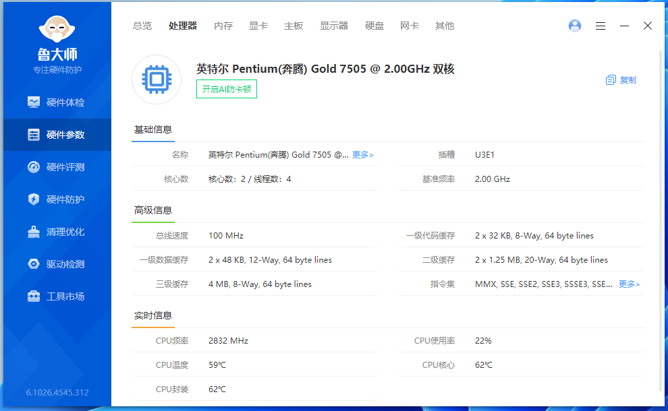Screen dimensions: 668x411
Task: Select the 基础信息 section heading
Action: coord(153,130)
